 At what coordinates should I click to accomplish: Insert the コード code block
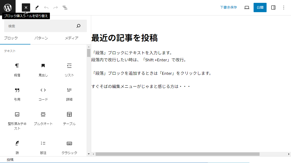click(43, 94)
